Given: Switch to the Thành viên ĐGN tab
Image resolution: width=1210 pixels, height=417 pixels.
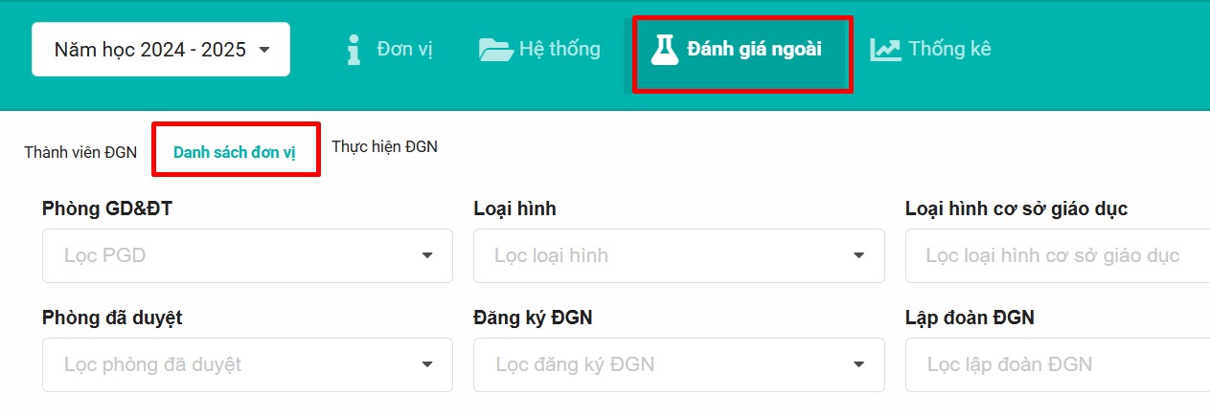Looking at the screenshot, I should [x=80, y=152].
